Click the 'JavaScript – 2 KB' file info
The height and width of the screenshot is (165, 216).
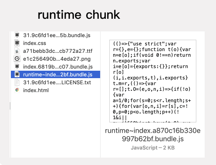tap(153, 148)
